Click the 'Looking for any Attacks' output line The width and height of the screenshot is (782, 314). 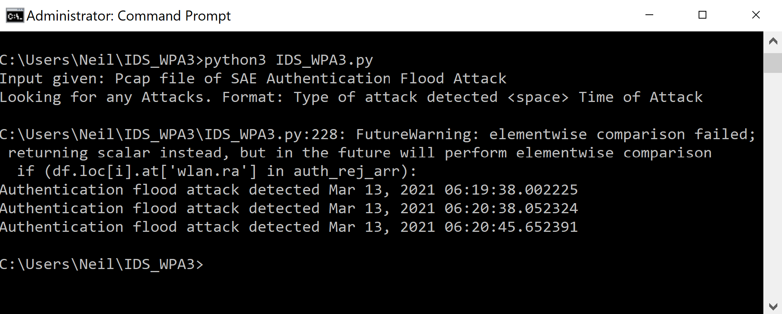[x=351, y=97]
